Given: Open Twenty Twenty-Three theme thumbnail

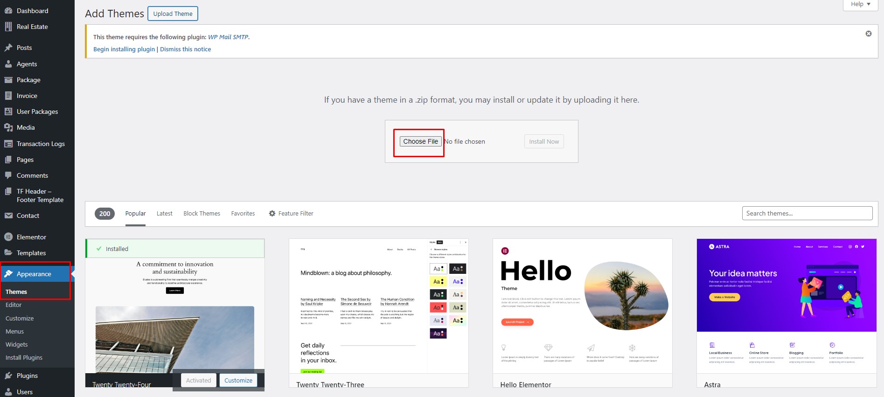Looking at the screenshot, I should 378,306.
